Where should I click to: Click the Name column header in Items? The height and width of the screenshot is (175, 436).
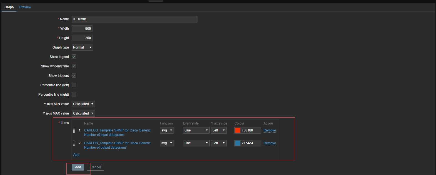(89, 123)
